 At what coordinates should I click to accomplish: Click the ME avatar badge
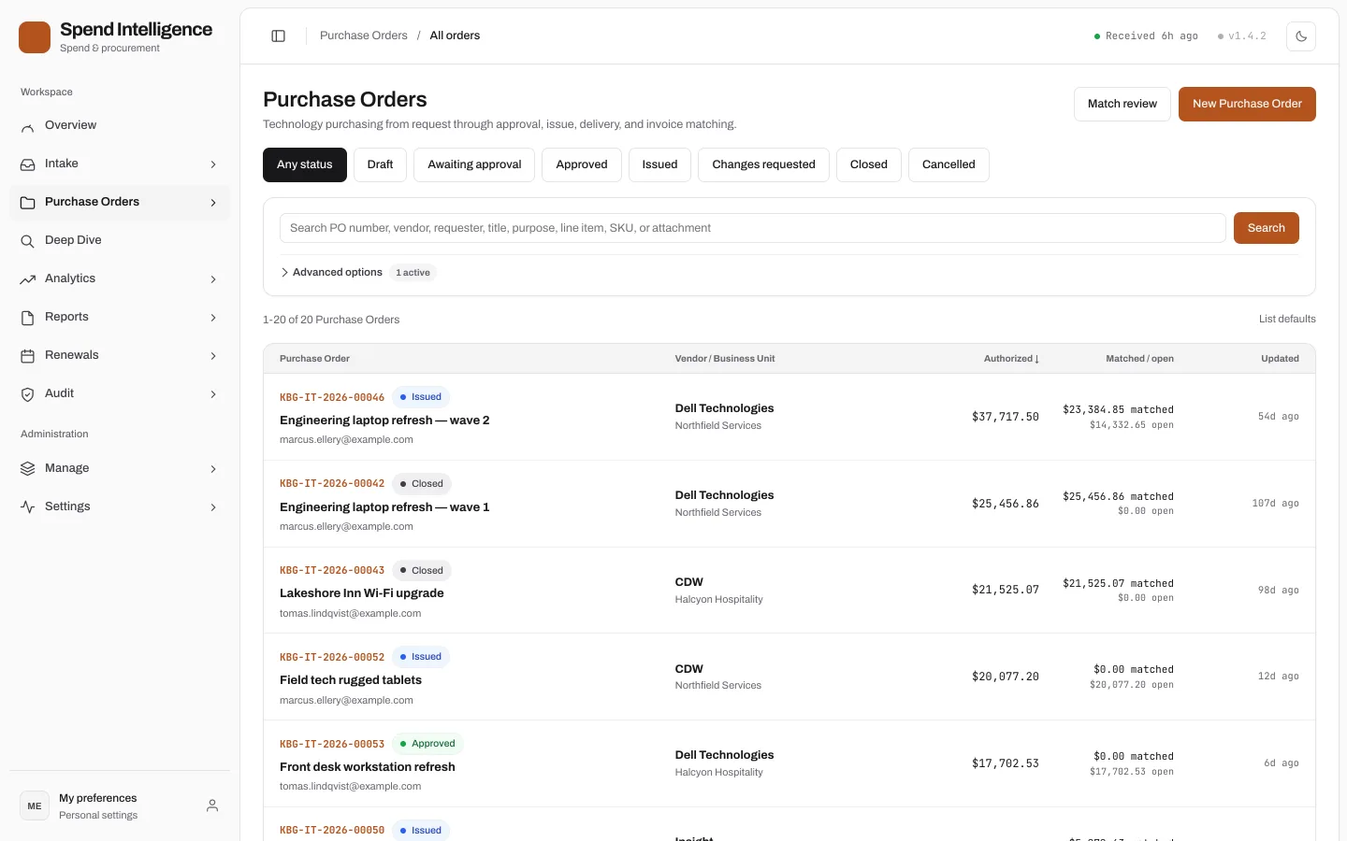tap(35, 805)
